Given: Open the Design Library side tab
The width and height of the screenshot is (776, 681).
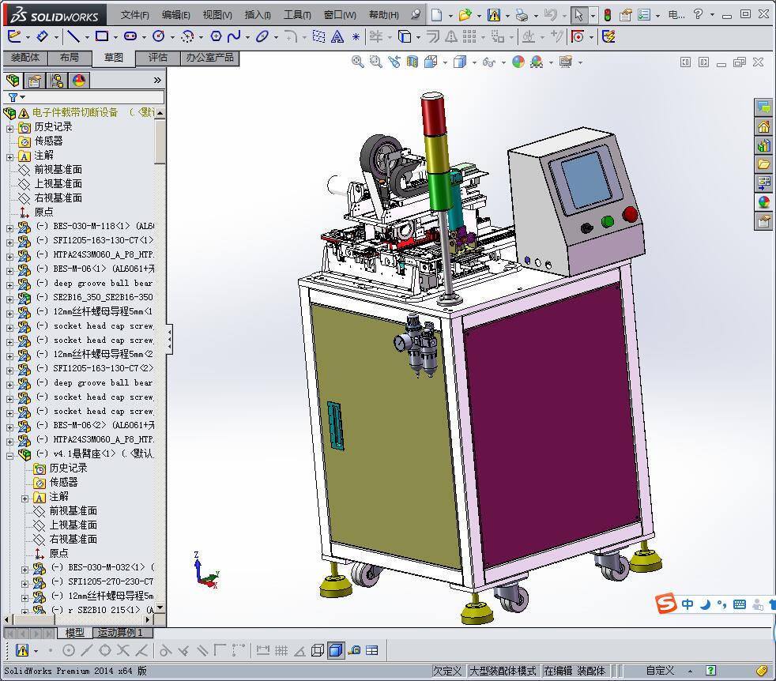Looking at the screenshot, I should [764, 145].
